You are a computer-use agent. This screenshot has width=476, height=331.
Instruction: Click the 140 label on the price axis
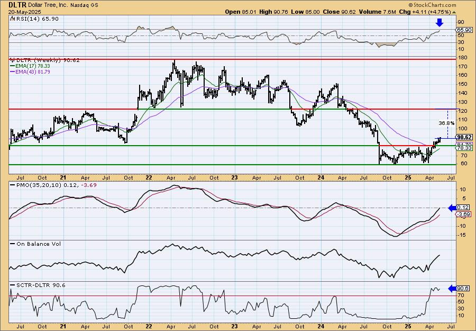click(462, 93)
